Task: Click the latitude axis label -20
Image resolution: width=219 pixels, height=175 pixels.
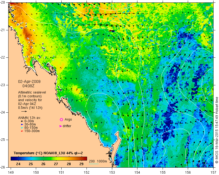Action: (x=2, y=3)
